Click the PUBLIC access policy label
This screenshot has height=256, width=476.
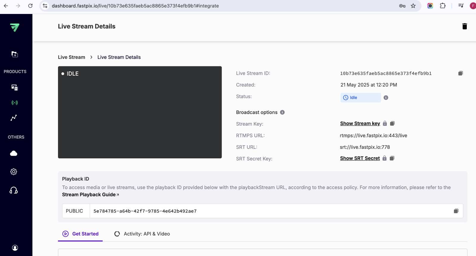coord(74,211)
